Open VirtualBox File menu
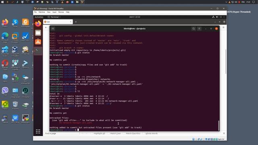 (x=35, y=12)
